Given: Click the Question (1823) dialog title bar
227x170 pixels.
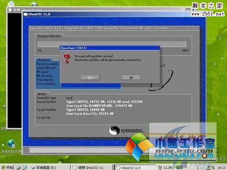Looking at the screenshot, I should (110, 48).
